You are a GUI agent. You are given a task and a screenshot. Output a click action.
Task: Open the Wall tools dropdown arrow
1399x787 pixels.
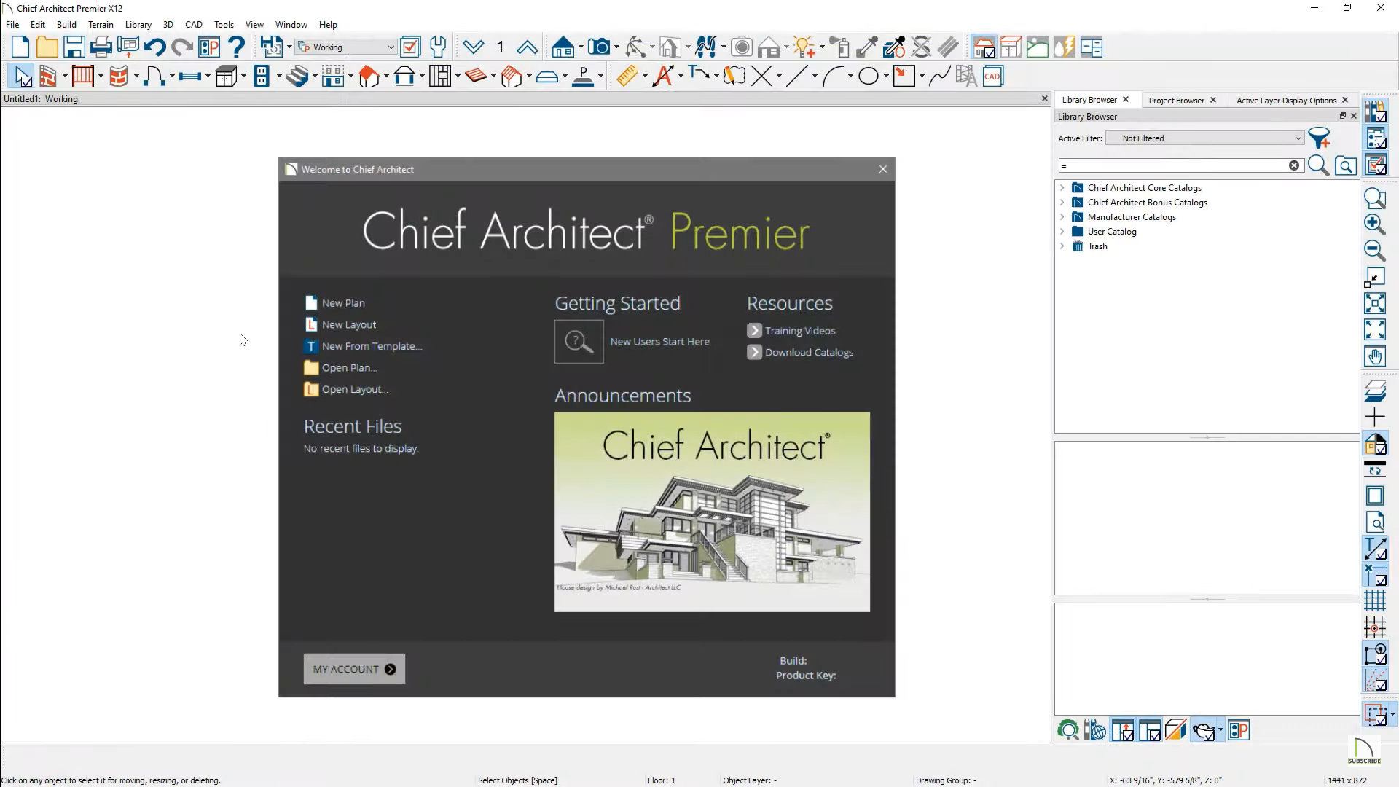tap(65, 76)
